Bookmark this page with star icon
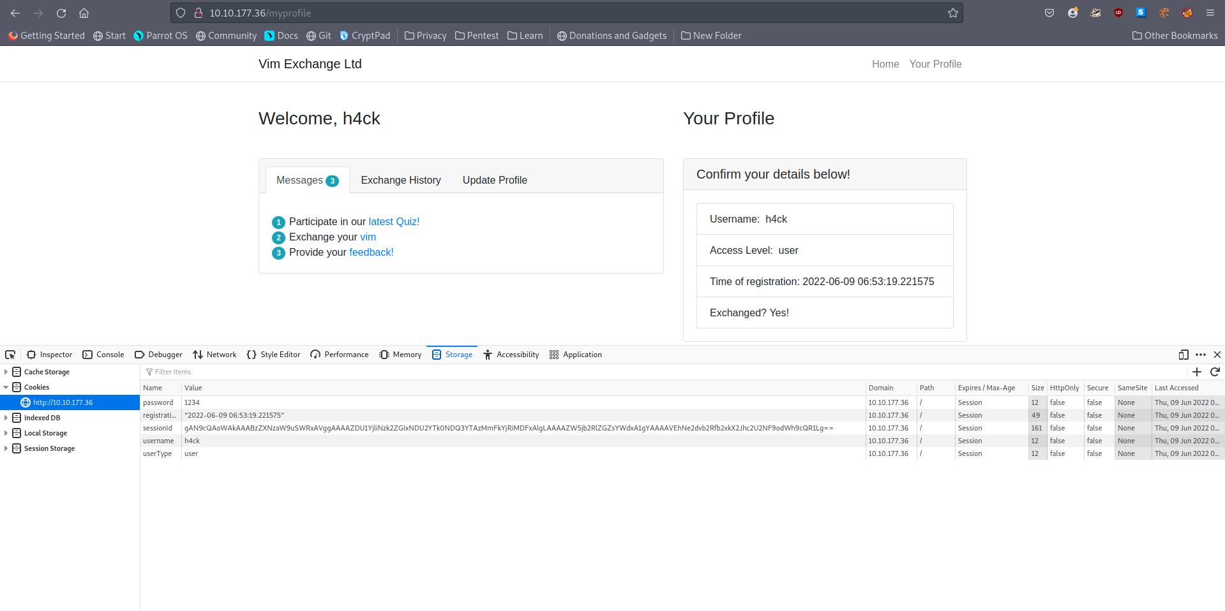 pos(953,13)
